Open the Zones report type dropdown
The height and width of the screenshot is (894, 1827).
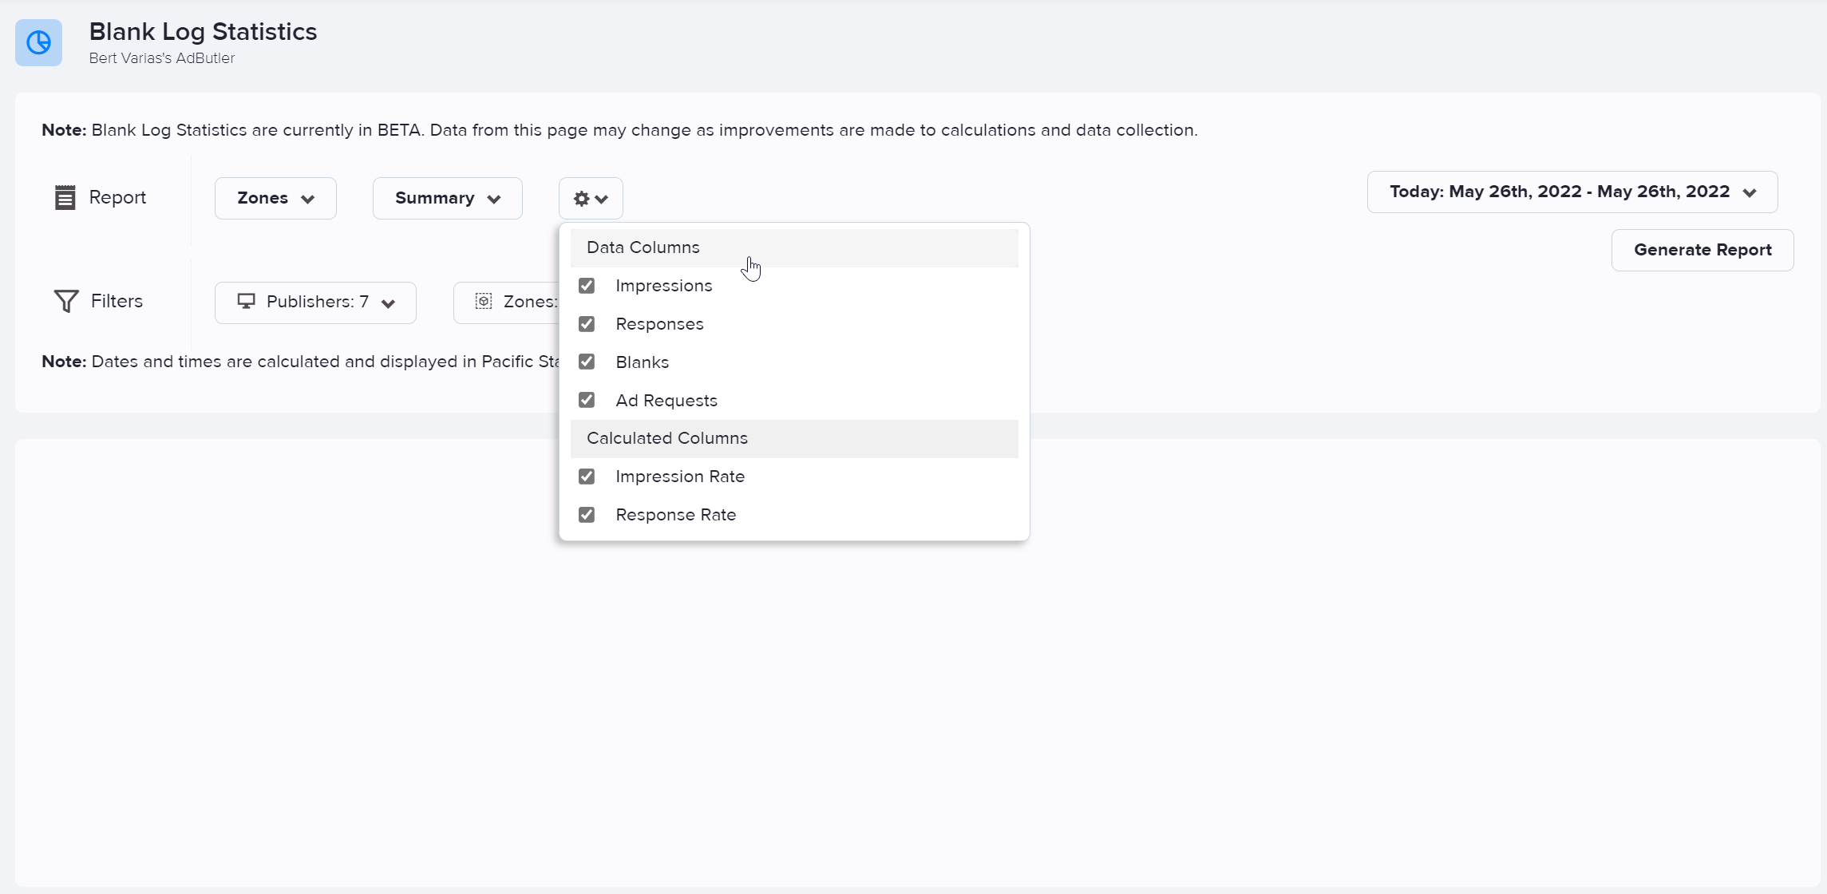(x=275, y=199)
